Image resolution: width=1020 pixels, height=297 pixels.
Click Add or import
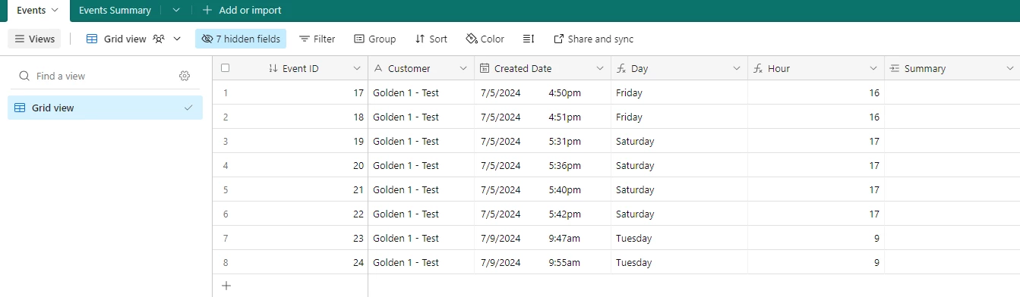pyautogui.click(x=242, y=11)
